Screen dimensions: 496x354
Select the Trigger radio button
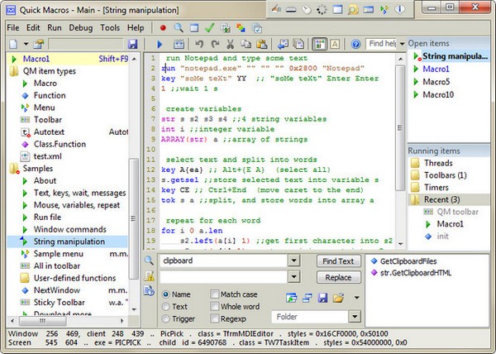click(x=166, y=319)
